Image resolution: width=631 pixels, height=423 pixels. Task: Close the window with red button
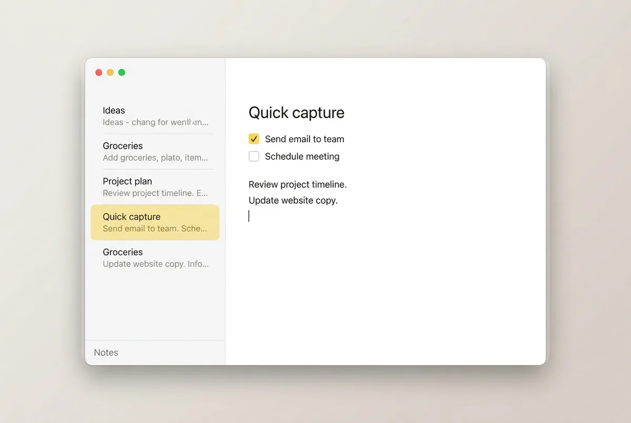coord(98,73)
